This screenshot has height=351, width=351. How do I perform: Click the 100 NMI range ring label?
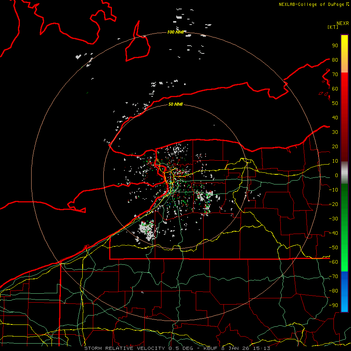(x=175, y=32)
